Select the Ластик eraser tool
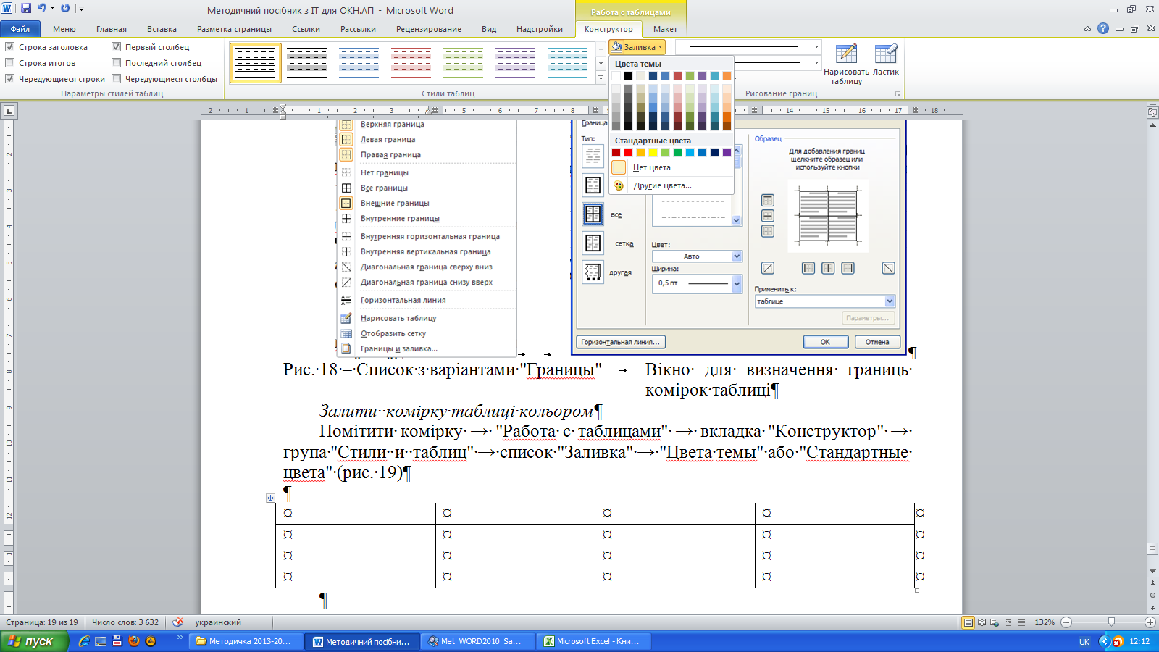 [885, 61]
